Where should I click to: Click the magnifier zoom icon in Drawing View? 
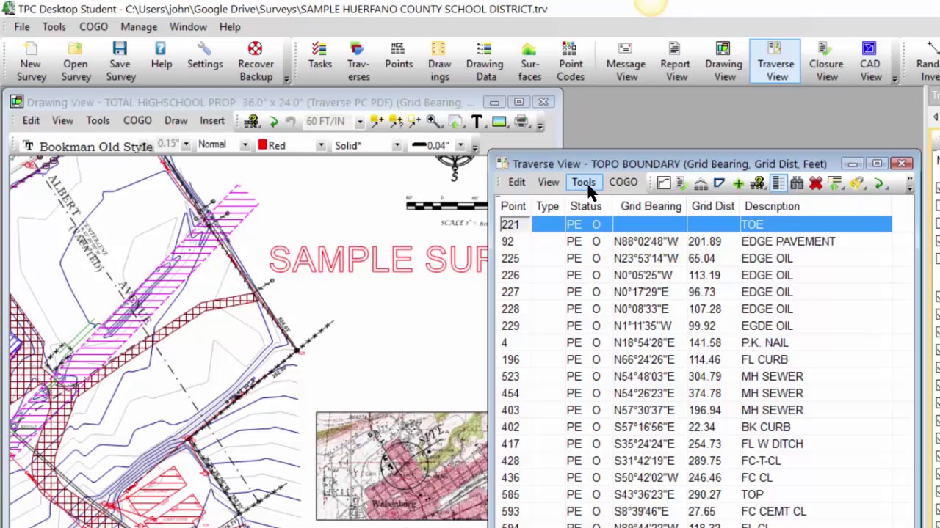(433, 122)
